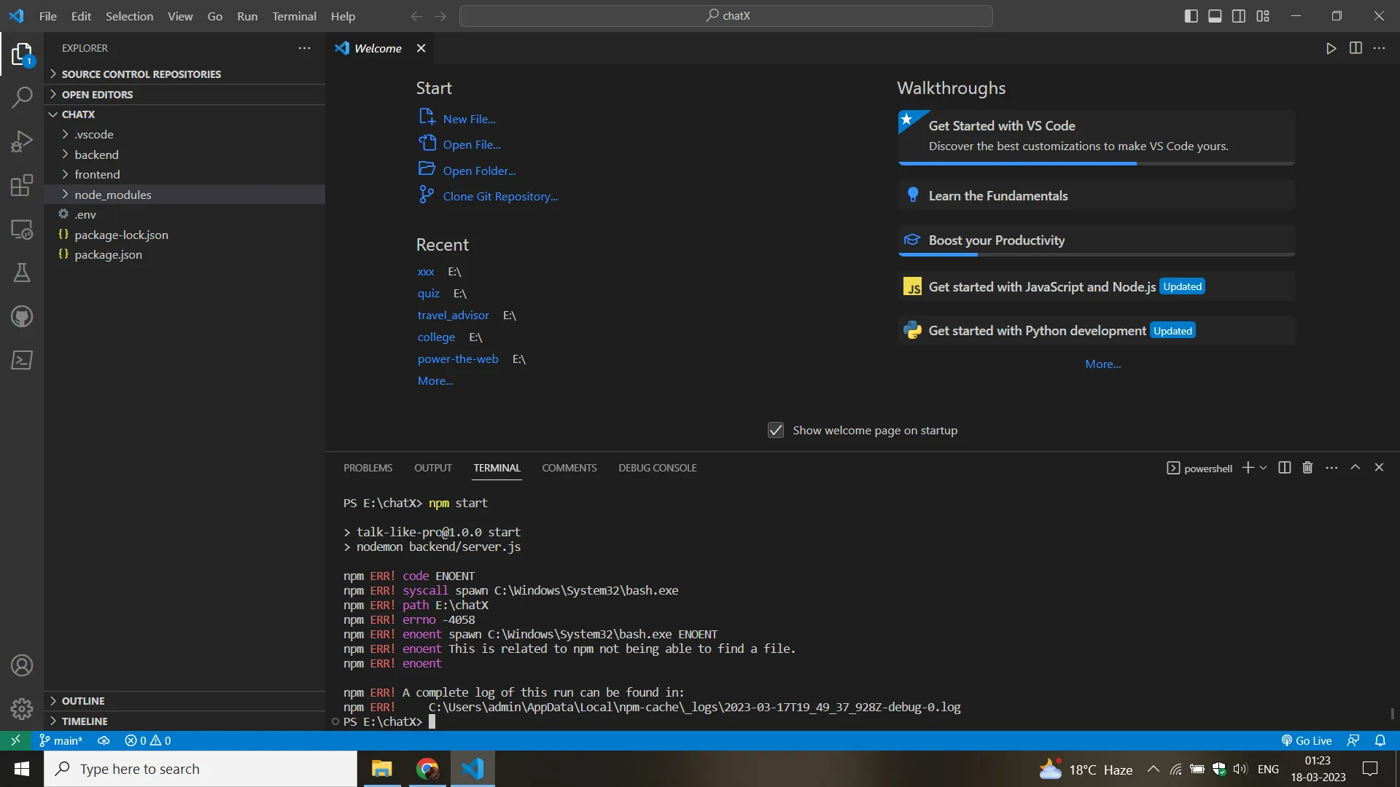
Task: Toggle the bottom panel layout button
Action: (1215, 16)
